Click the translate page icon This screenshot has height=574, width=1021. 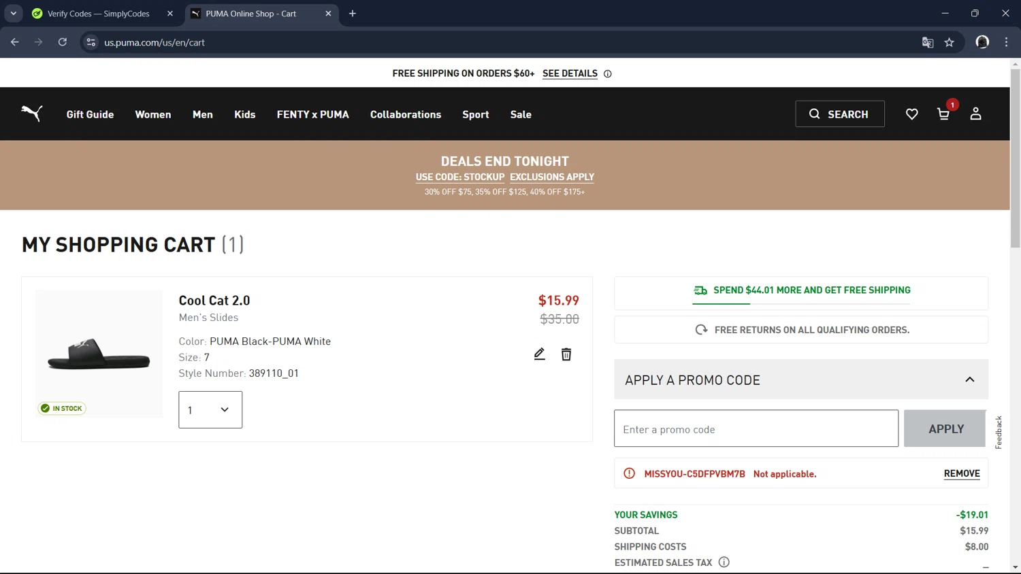(x=928, y=42)
